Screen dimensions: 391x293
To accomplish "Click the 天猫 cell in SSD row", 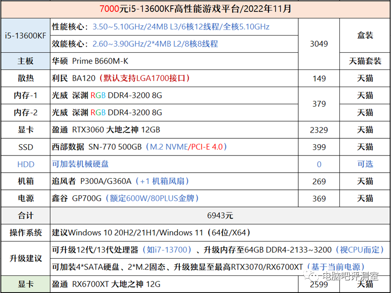I will [365, 147].
